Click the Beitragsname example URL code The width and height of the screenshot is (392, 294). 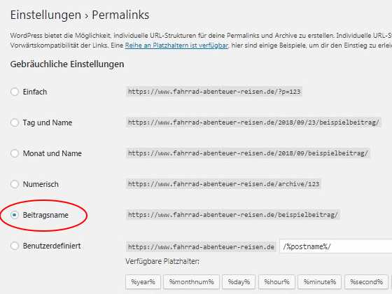click(233, 215)
